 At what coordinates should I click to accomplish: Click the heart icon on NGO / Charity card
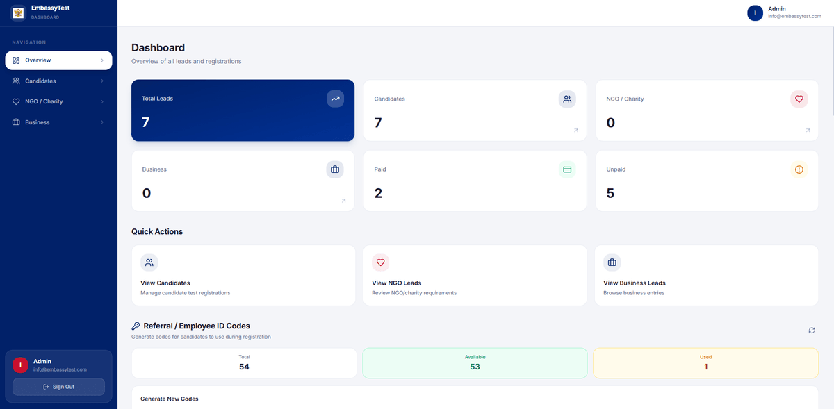pyautogui.click(x=799, y=99)
